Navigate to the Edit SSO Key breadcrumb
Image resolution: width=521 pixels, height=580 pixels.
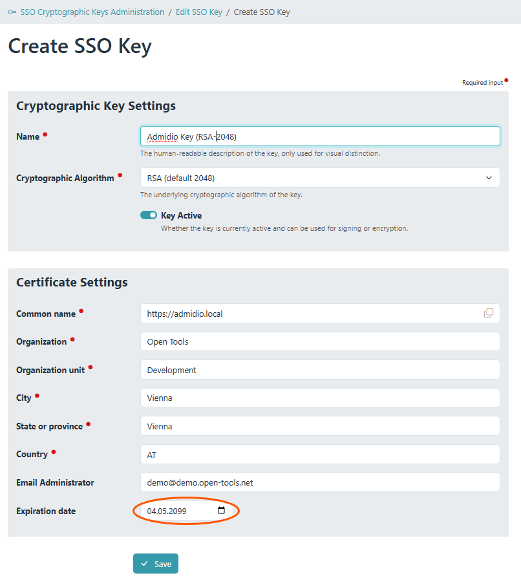(199, 12)
